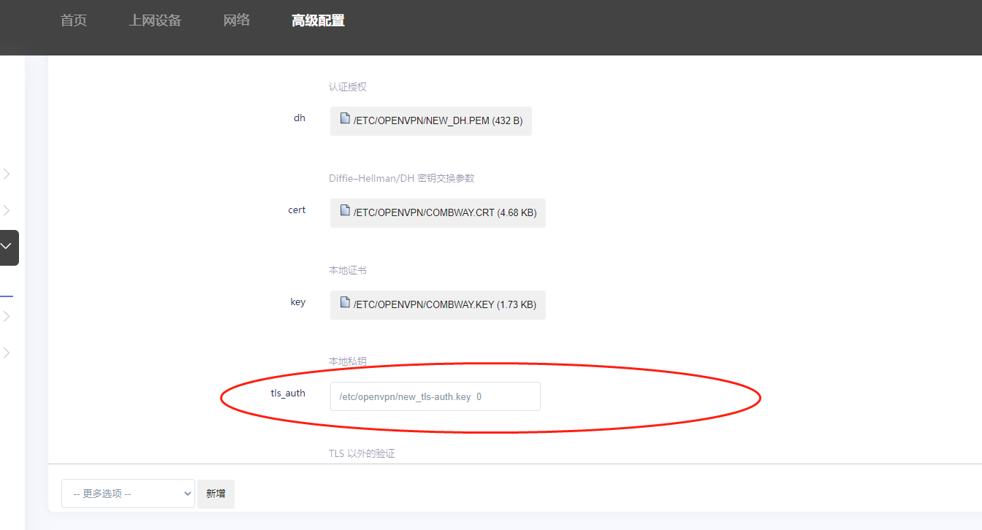Expand the second sidebar chevron arrow
Screen dimensions: 982x530
pyautogui.click(x=7, y=210)
